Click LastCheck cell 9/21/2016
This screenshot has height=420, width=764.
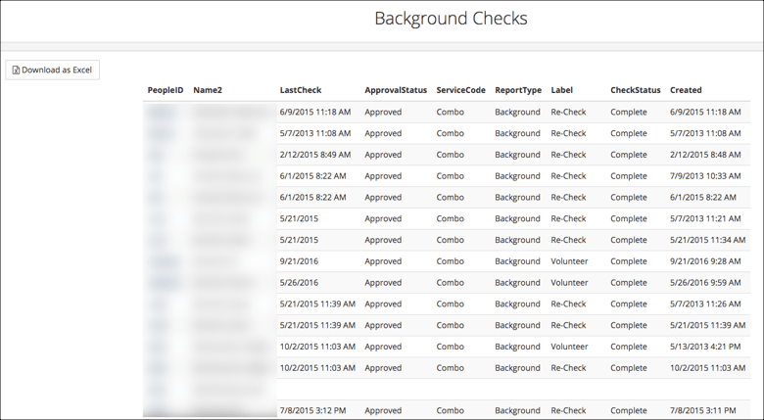tap(299, 261)
